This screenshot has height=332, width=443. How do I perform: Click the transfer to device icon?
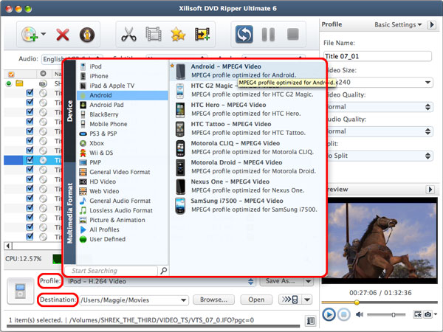coord(290,300)
